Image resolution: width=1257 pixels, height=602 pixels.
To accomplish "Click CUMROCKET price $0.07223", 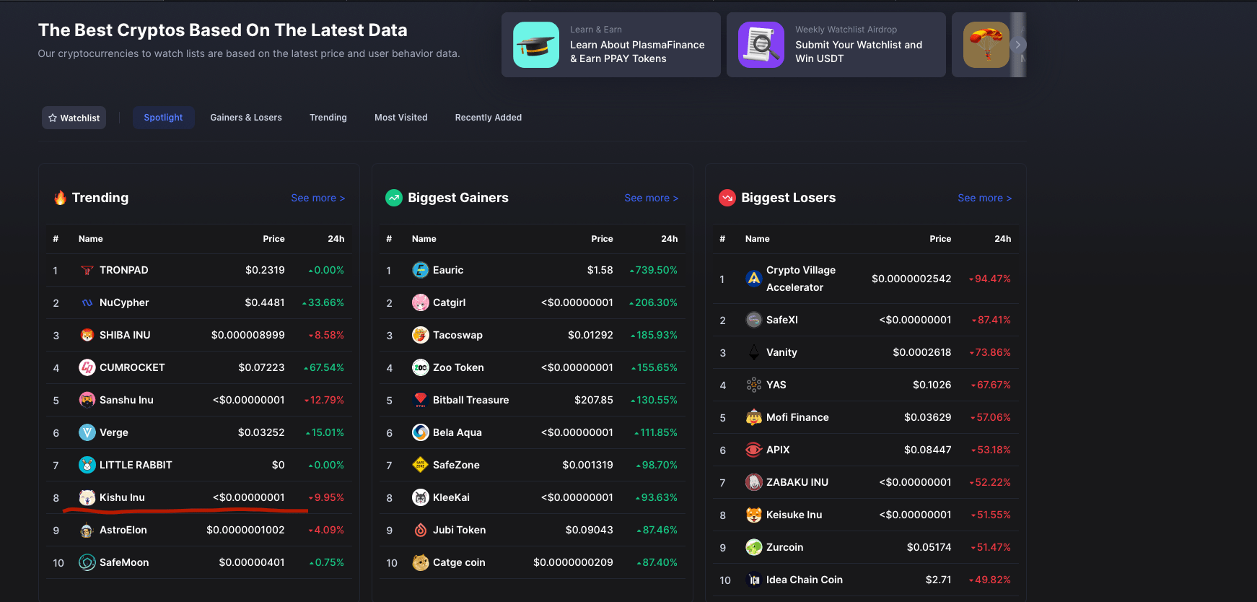I will coord(261,367).
